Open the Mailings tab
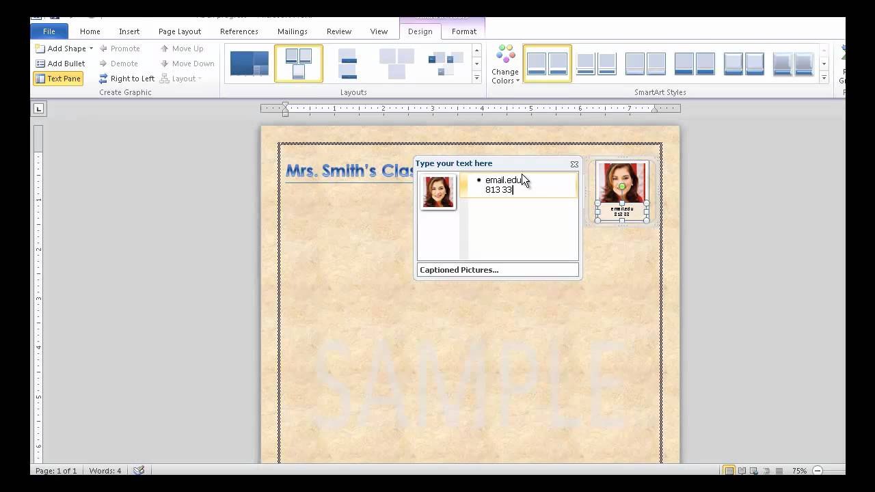 [x=293, y=31]
